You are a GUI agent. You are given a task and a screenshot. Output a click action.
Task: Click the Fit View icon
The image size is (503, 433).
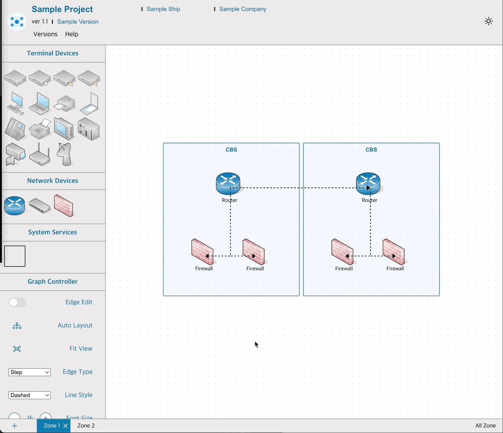(x=17, y=349)
